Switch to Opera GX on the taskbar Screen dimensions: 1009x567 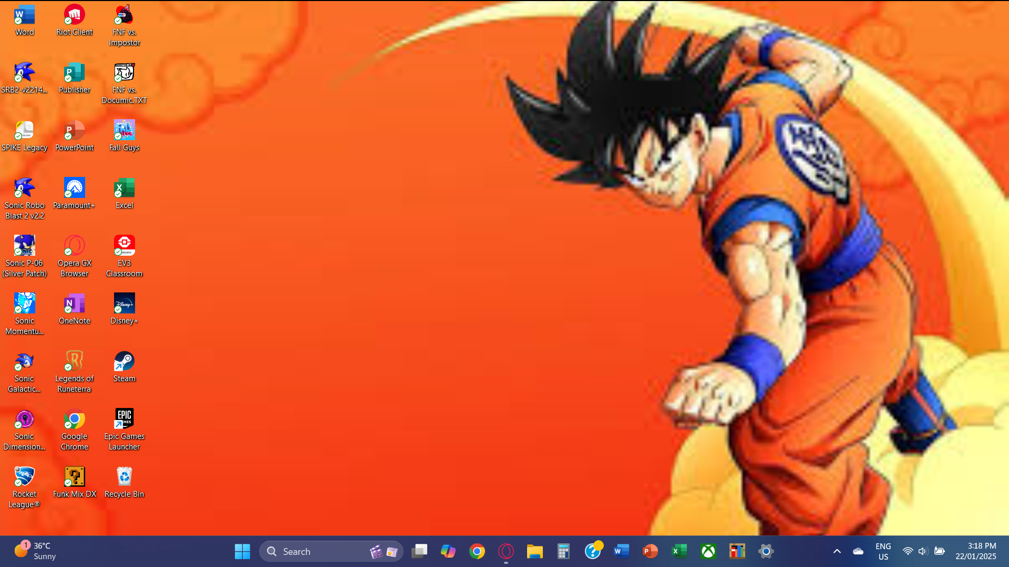pos(506,551)
